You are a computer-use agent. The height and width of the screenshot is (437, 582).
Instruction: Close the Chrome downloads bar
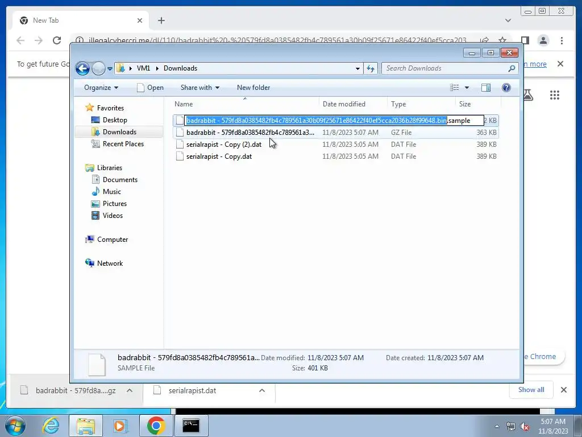pyautogui.click(x=563, y=390)
